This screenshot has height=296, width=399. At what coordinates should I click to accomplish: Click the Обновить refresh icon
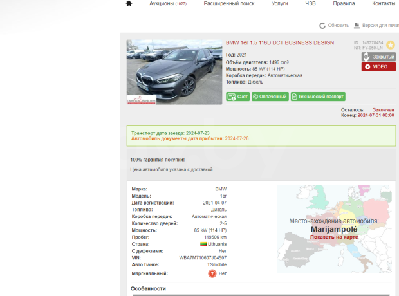(x=322, y=26)
